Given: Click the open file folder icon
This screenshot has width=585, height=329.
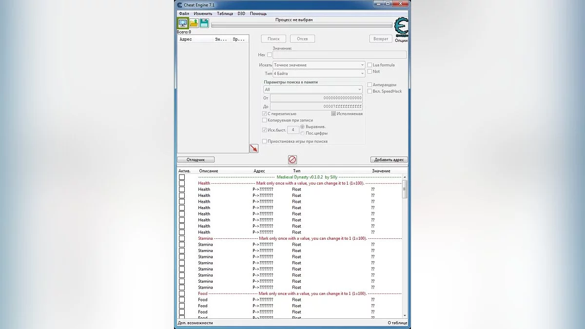Looking at the screenshot, I should [x=194, y=23].
